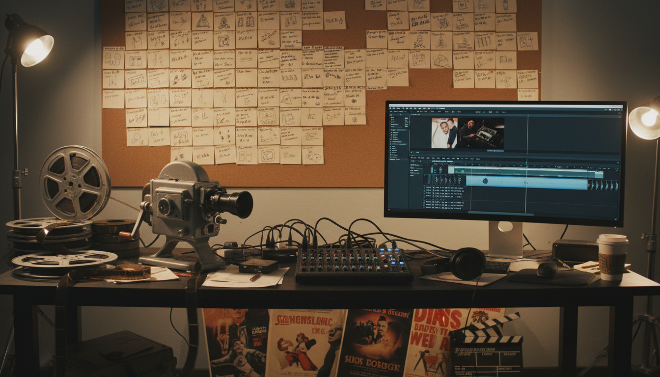This screenshot has height=377, width=660.
Task: Toggle the first track row in the lower track list
Action: (425, 188)
